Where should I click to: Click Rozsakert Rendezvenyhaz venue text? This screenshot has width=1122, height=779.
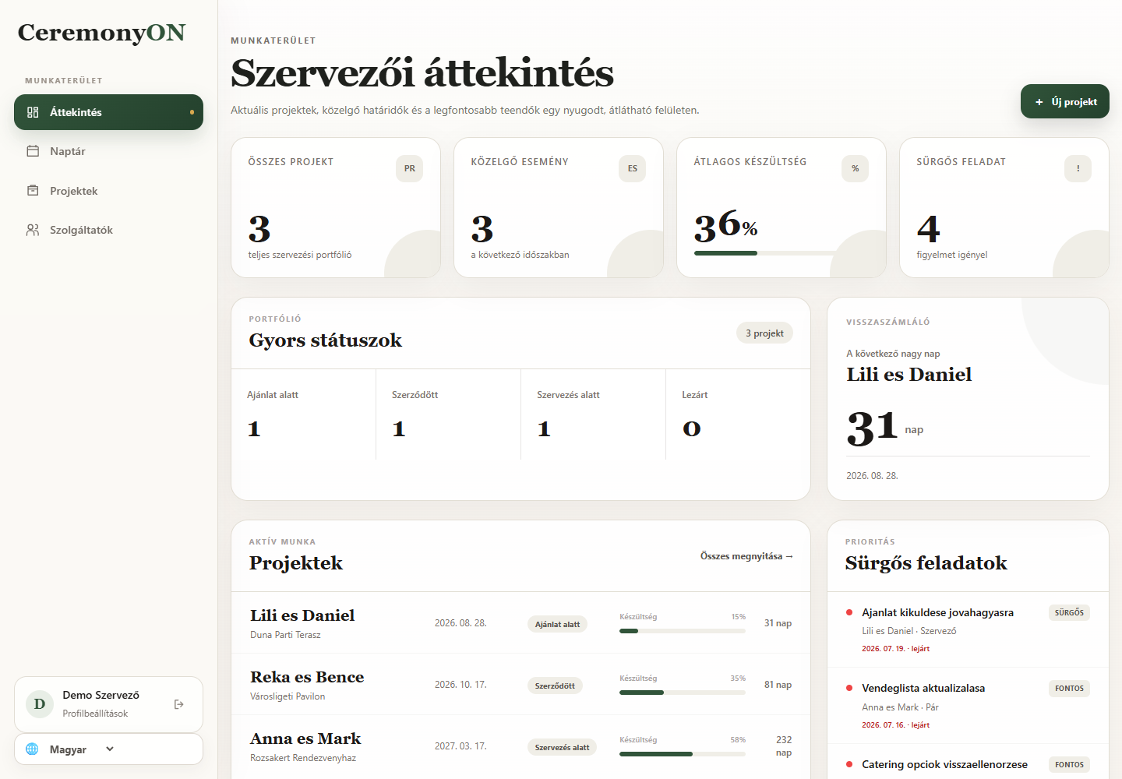point(303,758)
